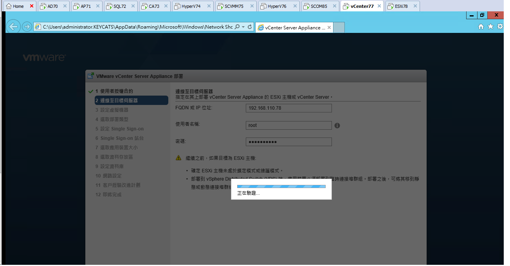The width and height of the screenshot is (510, 266).
Task: Go to step 1 使用者授權合約
Action: pyautogui.click(x=114, y=91)
